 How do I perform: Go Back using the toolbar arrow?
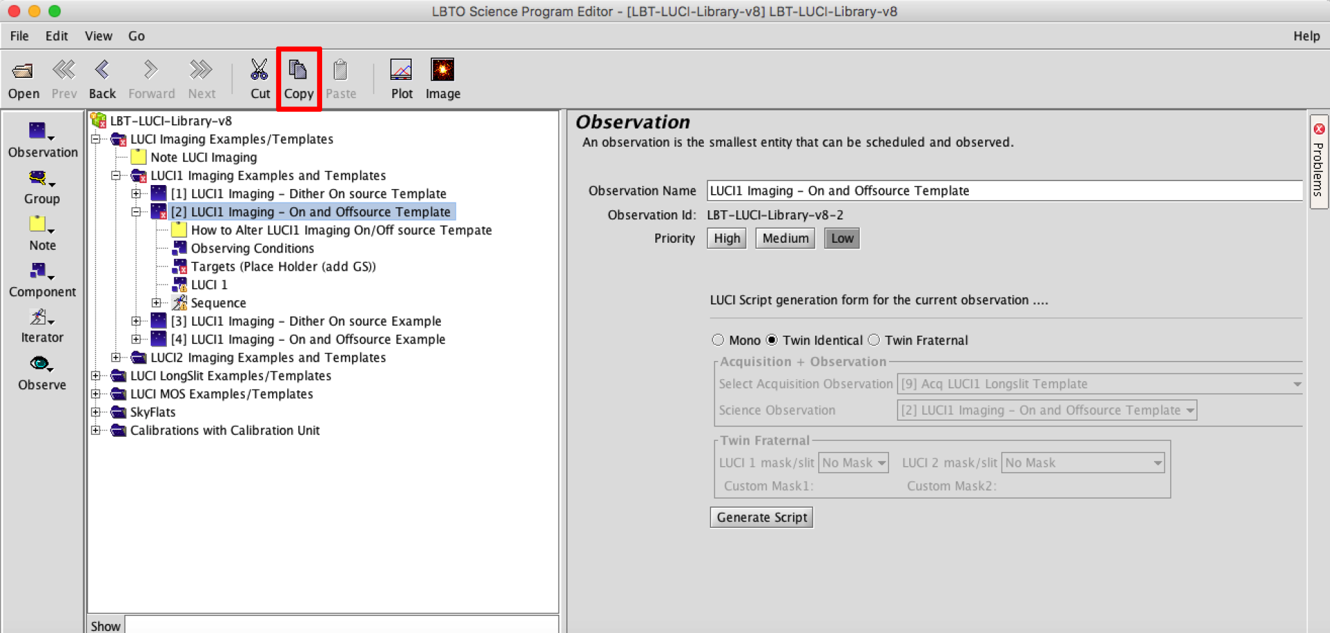pyautogui.click(x=102, y=69)
